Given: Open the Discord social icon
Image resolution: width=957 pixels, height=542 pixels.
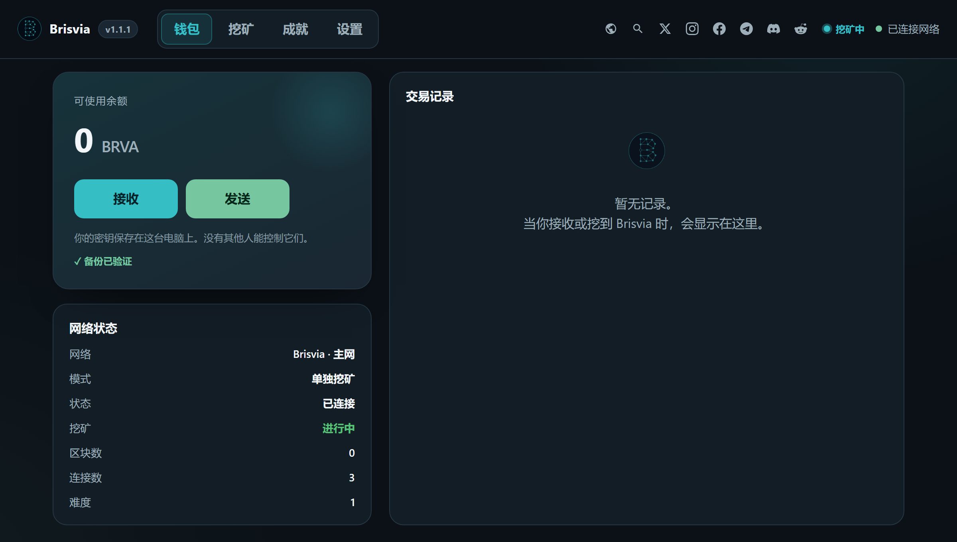Looking at the screenshot, I should coord(773,29).
